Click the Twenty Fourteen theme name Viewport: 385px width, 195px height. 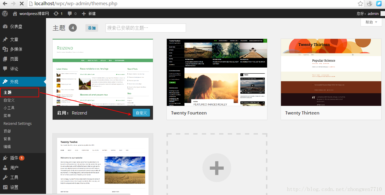(189, 113)
